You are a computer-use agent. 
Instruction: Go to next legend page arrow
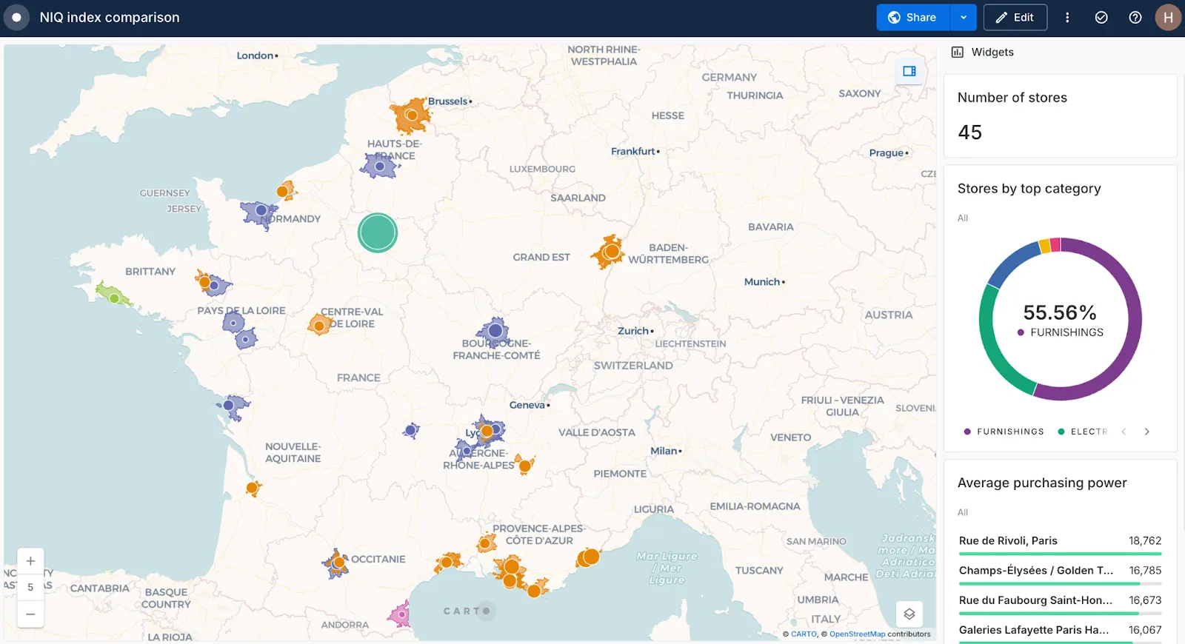[x=1146, y=432]
